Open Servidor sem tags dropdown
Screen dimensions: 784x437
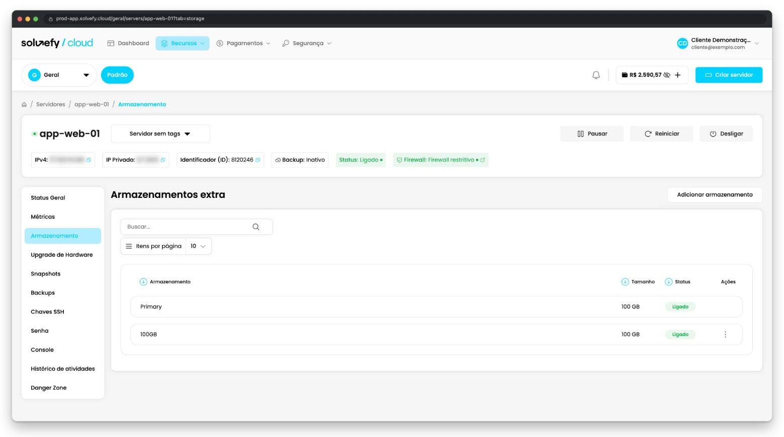tap(160, 134)
